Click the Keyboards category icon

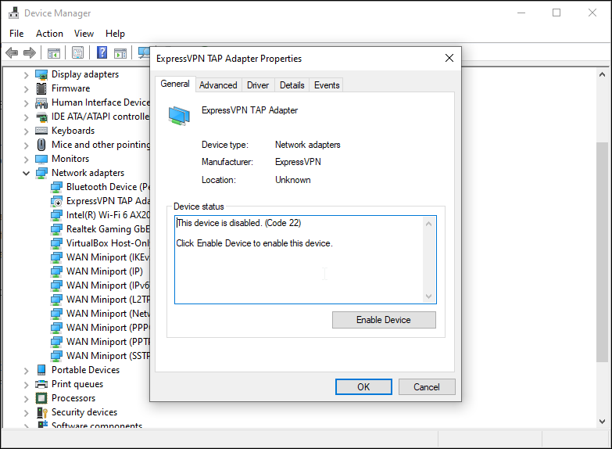coord(41,131)
